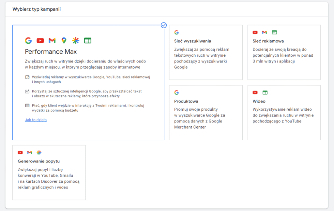The height and width of the screenshot is (211, 334).
Task: Click the credit card icon beside payment text
Action: (x=27, y=105)
